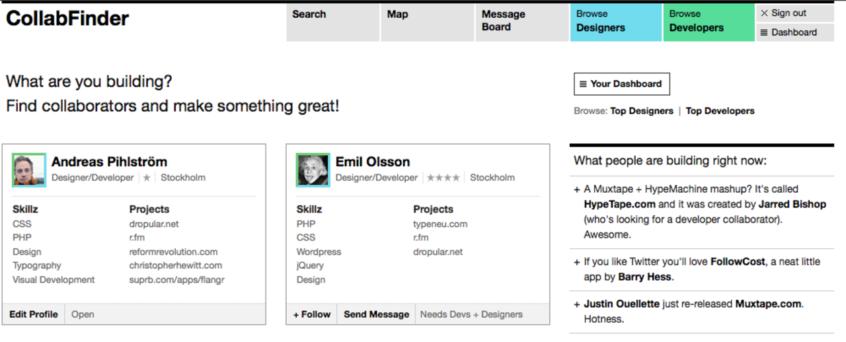Open the Search tab

[x=332, y=22]
